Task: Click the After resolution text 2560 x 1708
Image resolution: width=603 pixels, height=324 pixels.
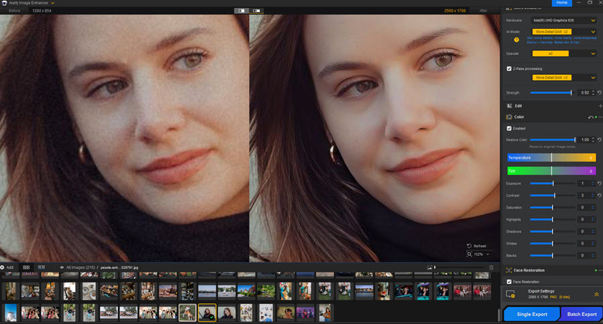Action: click(455, 11)
